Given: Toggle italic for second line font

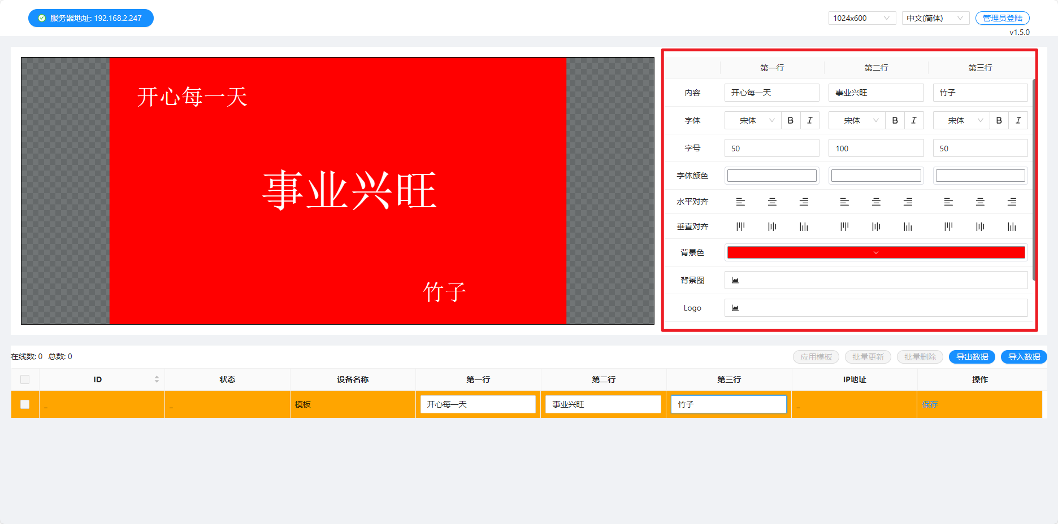Looking at the screenshot, I should click(913, 120).
